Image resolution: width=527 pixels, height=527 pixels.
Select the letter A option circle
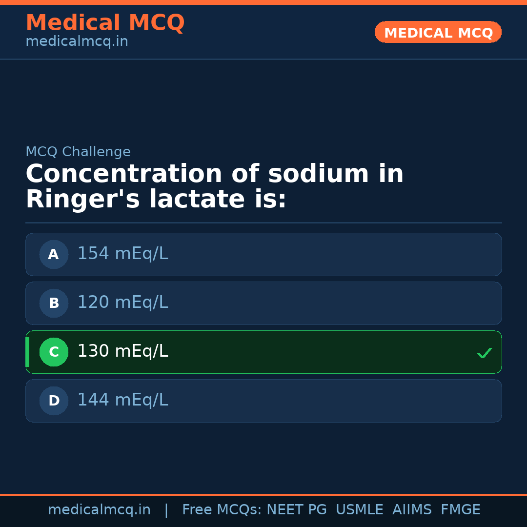54,254
